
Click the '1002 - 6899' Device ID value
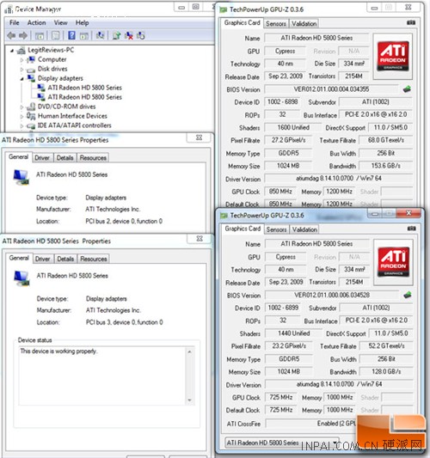(x=283, y=308)
